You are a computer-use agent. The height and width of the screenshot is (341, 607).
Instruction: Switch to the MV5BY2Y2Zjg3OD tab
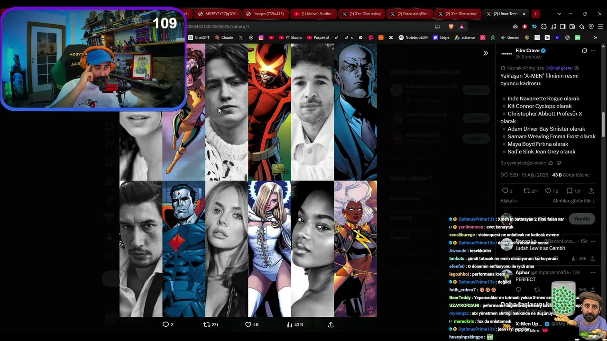click(217, 14)
